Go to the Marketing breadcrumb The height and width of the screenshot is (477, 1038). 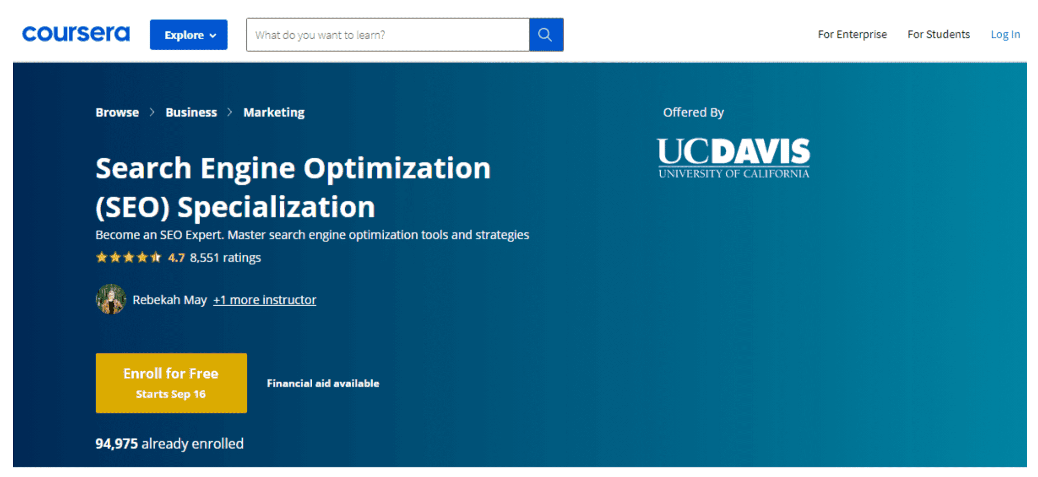click(x=274, y=112)
